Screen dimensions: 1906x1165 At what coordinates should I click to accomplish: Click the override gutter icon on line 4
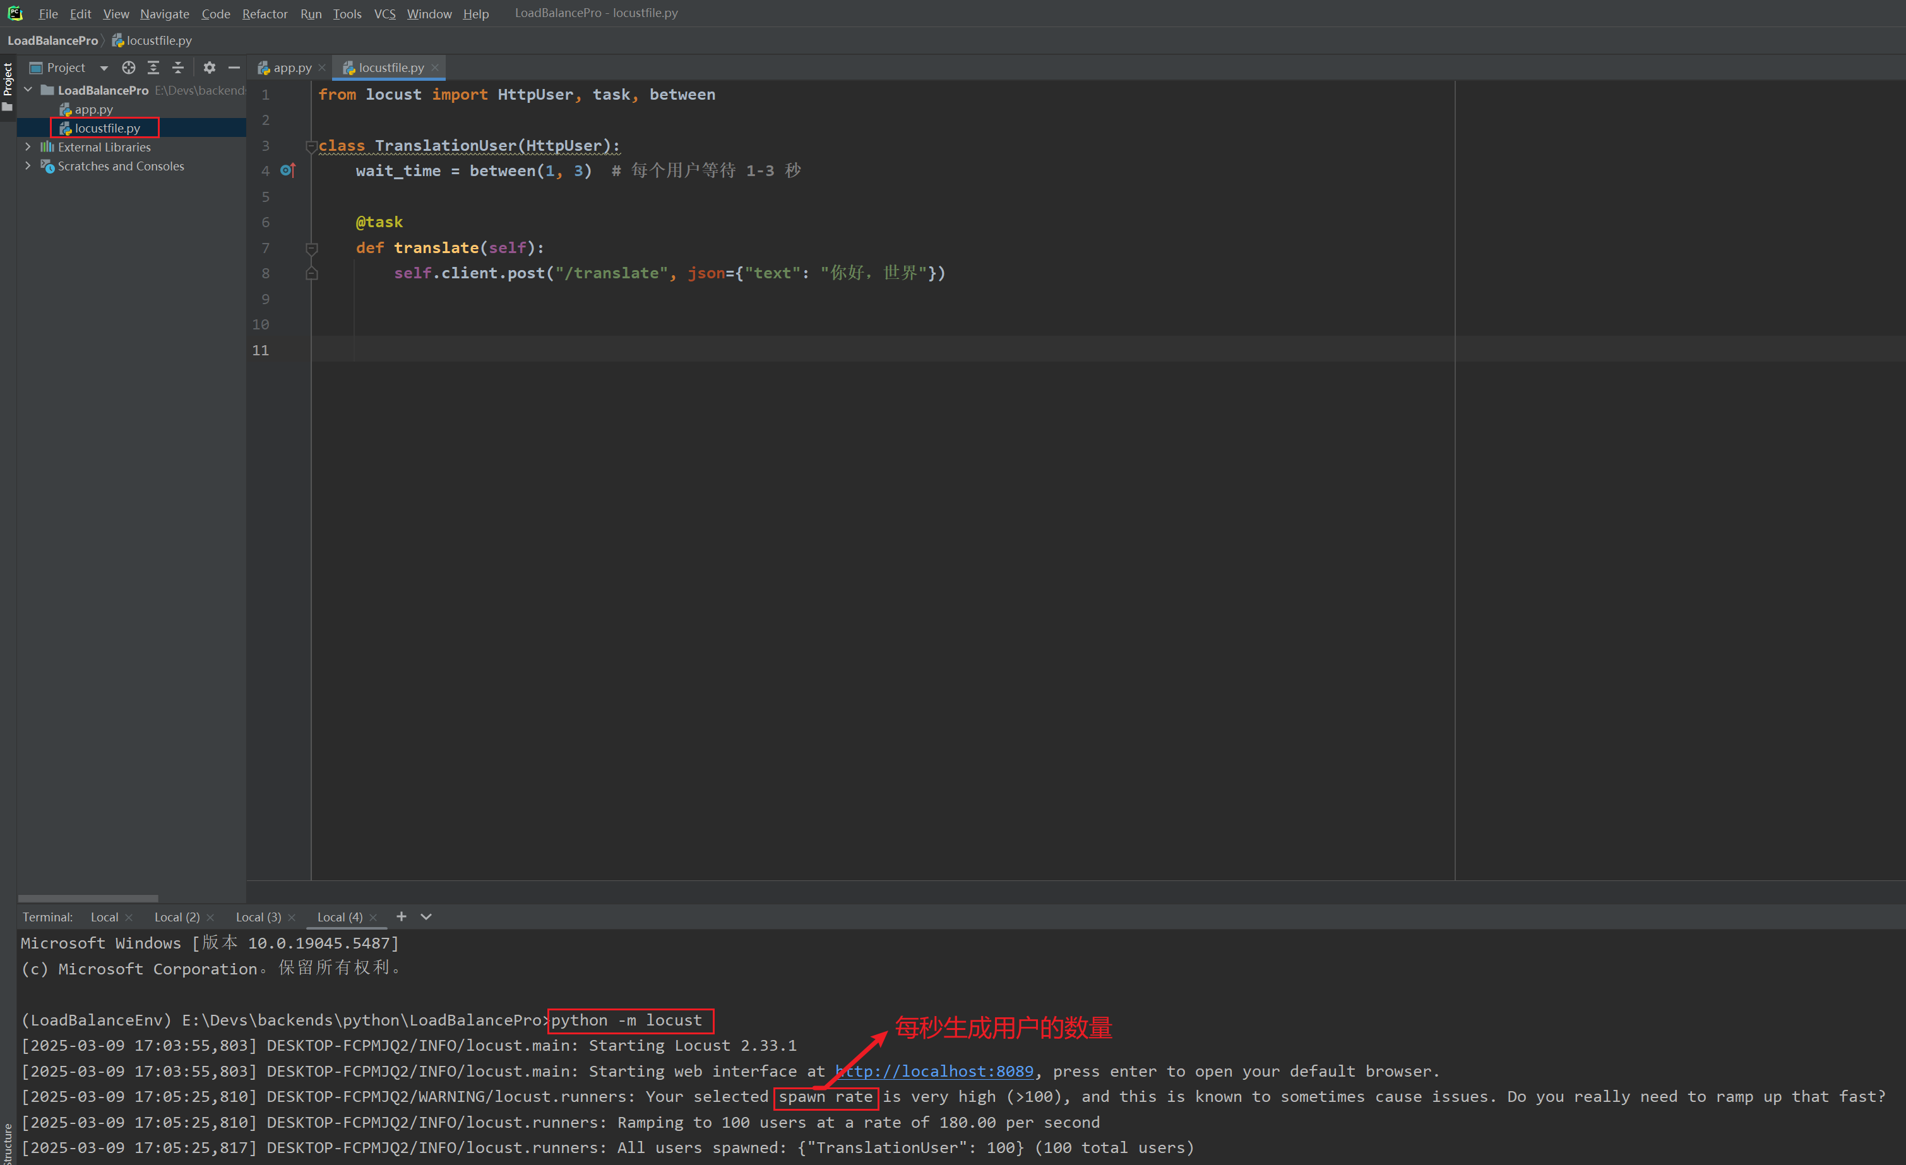(x=287, y=170)
